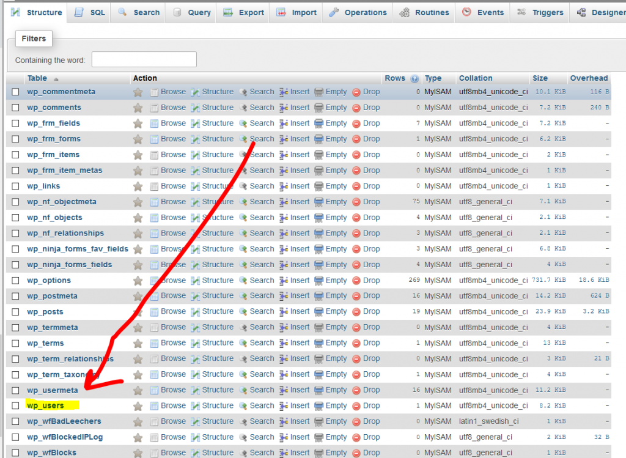Select the wp_comments row checkbox
This screenshot has height=458, width=626.
point(15,108)
